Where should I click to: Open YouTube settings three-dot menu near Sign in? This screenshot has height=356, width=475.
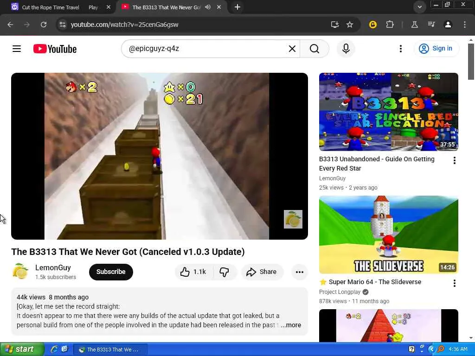[x=400, y=49]
